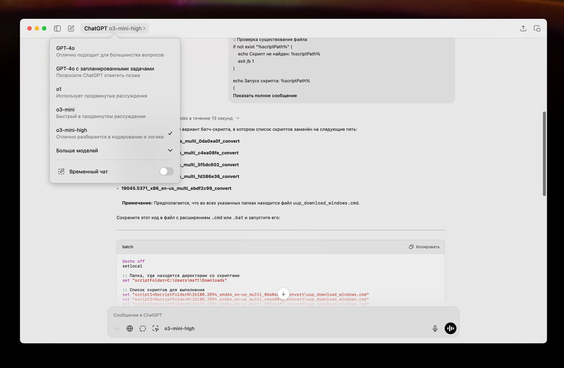This screenshot has height=368, width=564.
Task: Enable the Временный чат switch
Action: coord(166,172)
